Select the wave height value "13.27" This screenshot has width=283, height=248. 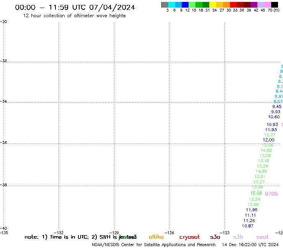coord(259,182)
